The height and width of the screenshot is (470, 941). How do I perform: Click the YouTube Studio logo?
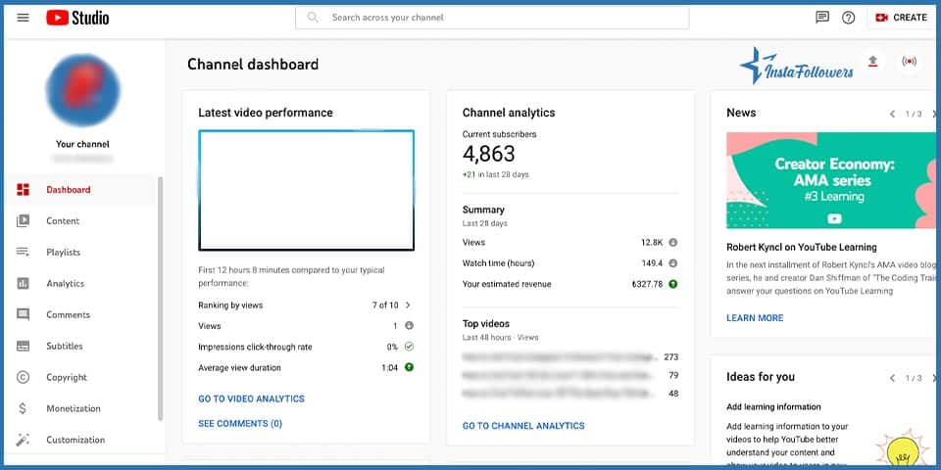click(x=77, y=18)
